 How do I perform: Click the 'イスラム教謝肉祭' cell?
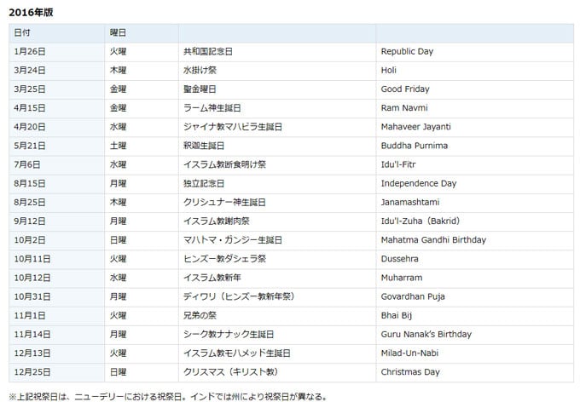pyautogui.click(x=277, y=221)
